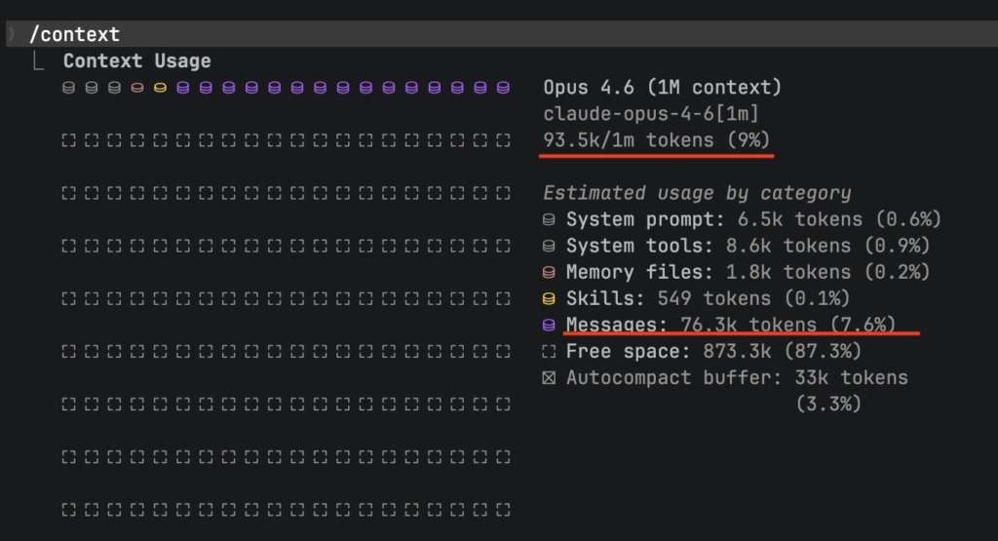The width and height of the screenshot is (998, 541).
Task: Click the prompt chevron beside /context
Action: click(x=11, y=35)
